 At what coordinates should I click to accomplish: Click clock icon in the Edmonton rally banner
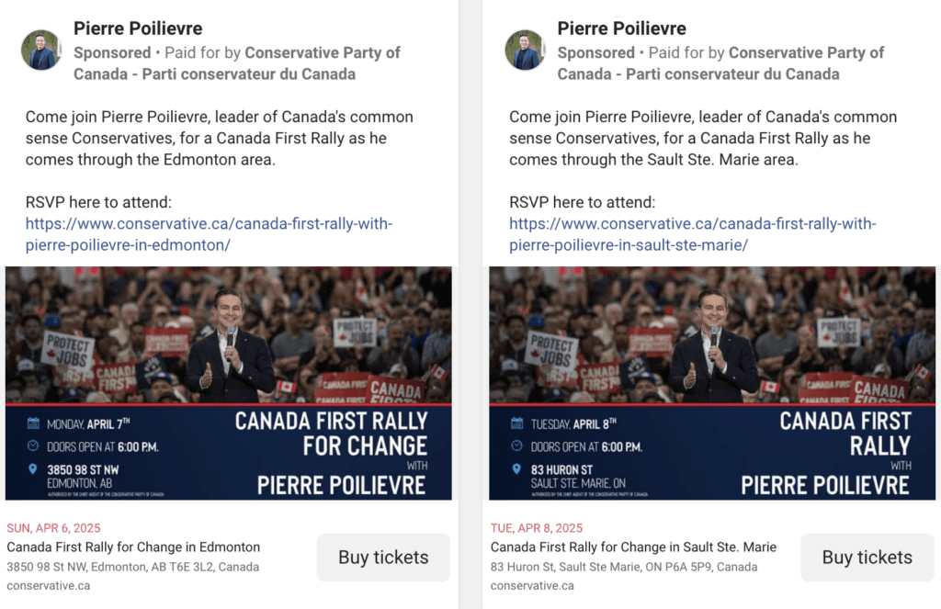(34, 446)
